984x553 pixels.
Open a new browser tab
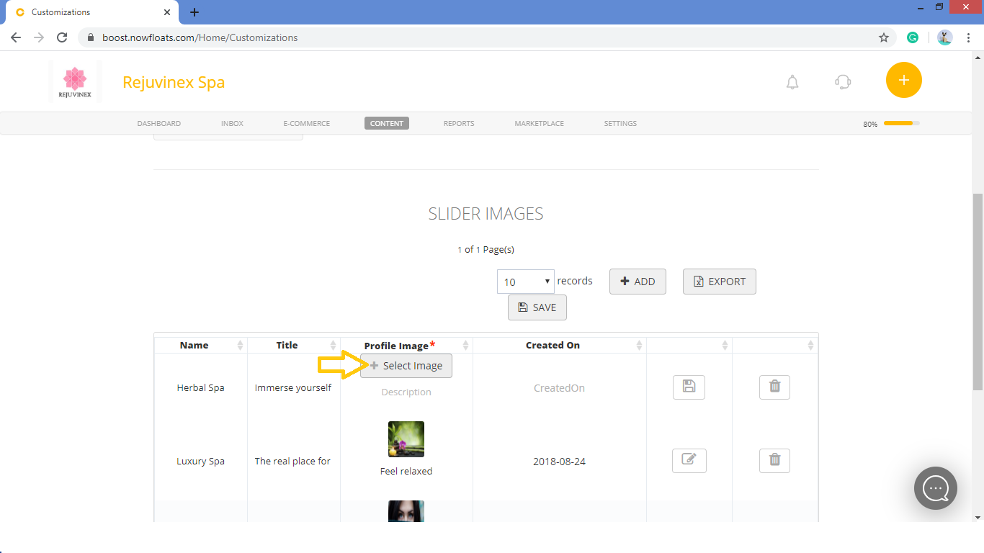(x=194, y=12)
